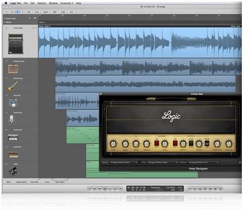This screenshot has width=247, height=210.
Task: Toggle the red Reverb On/Off switch
Action: pos(157,143)
